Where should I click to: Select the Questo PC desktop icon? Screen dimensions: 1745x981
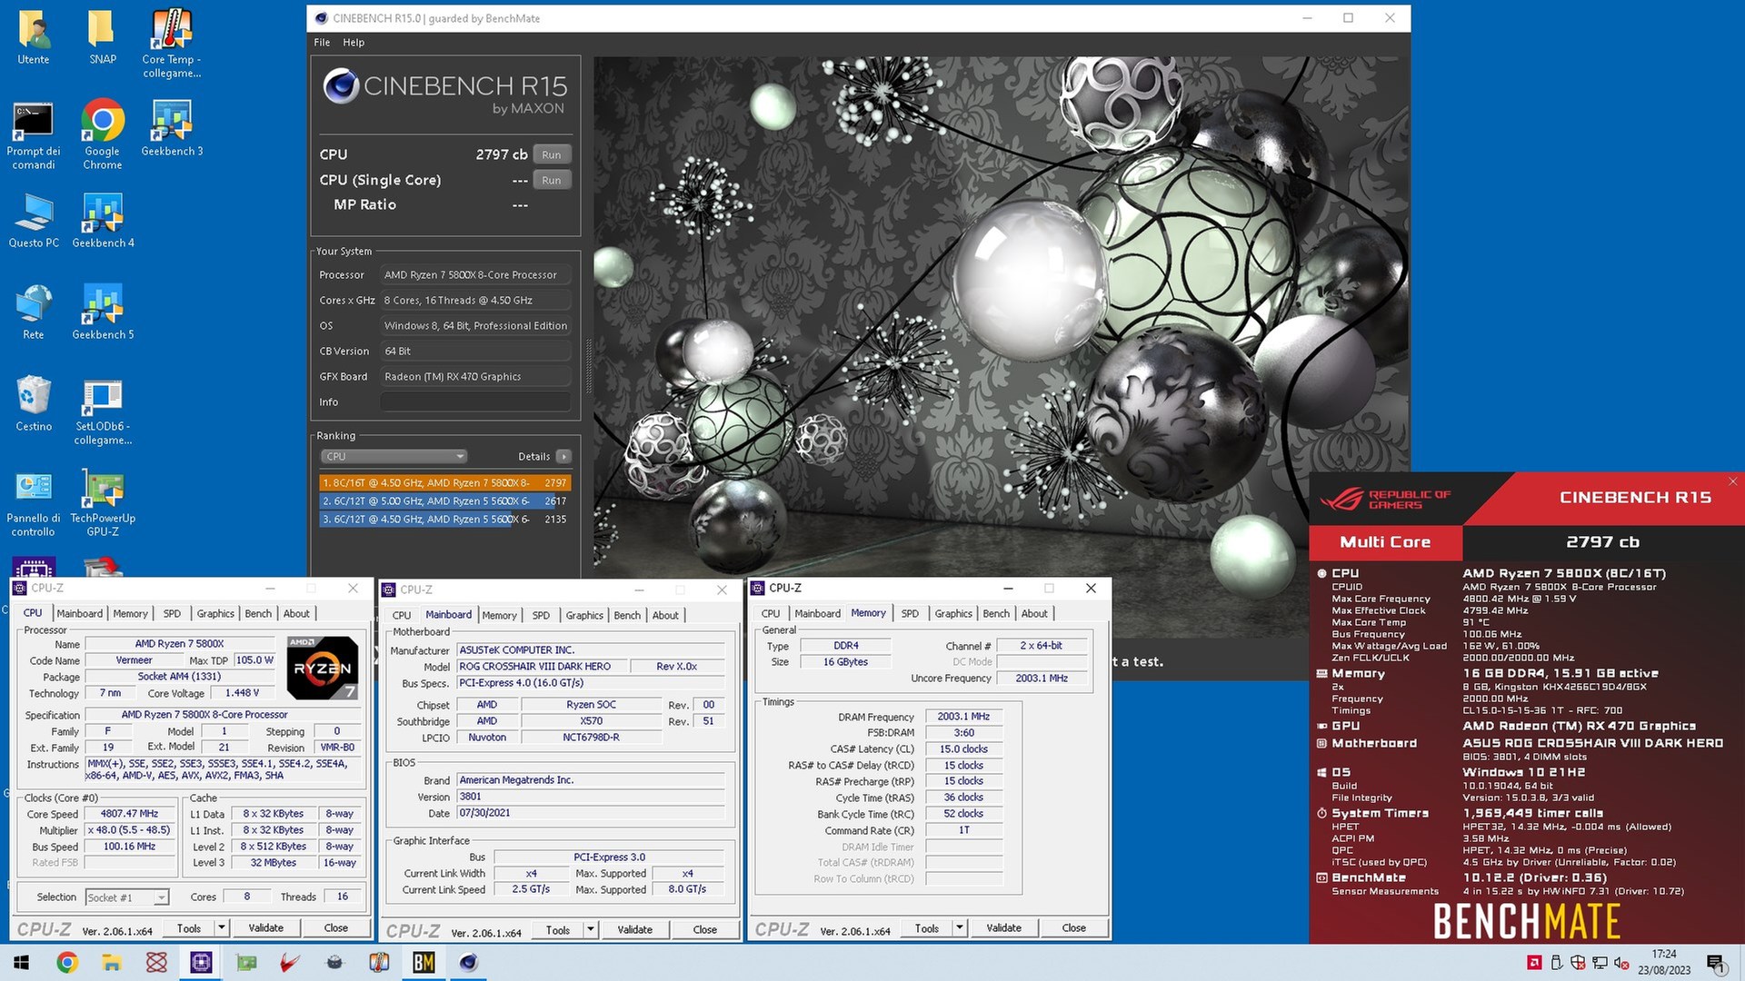34,221
